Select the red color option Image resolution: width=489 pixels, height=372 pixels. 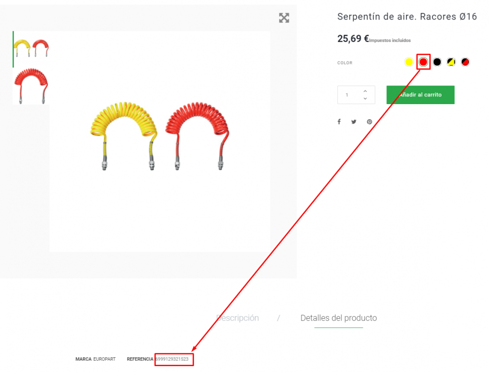coord(423,62)
